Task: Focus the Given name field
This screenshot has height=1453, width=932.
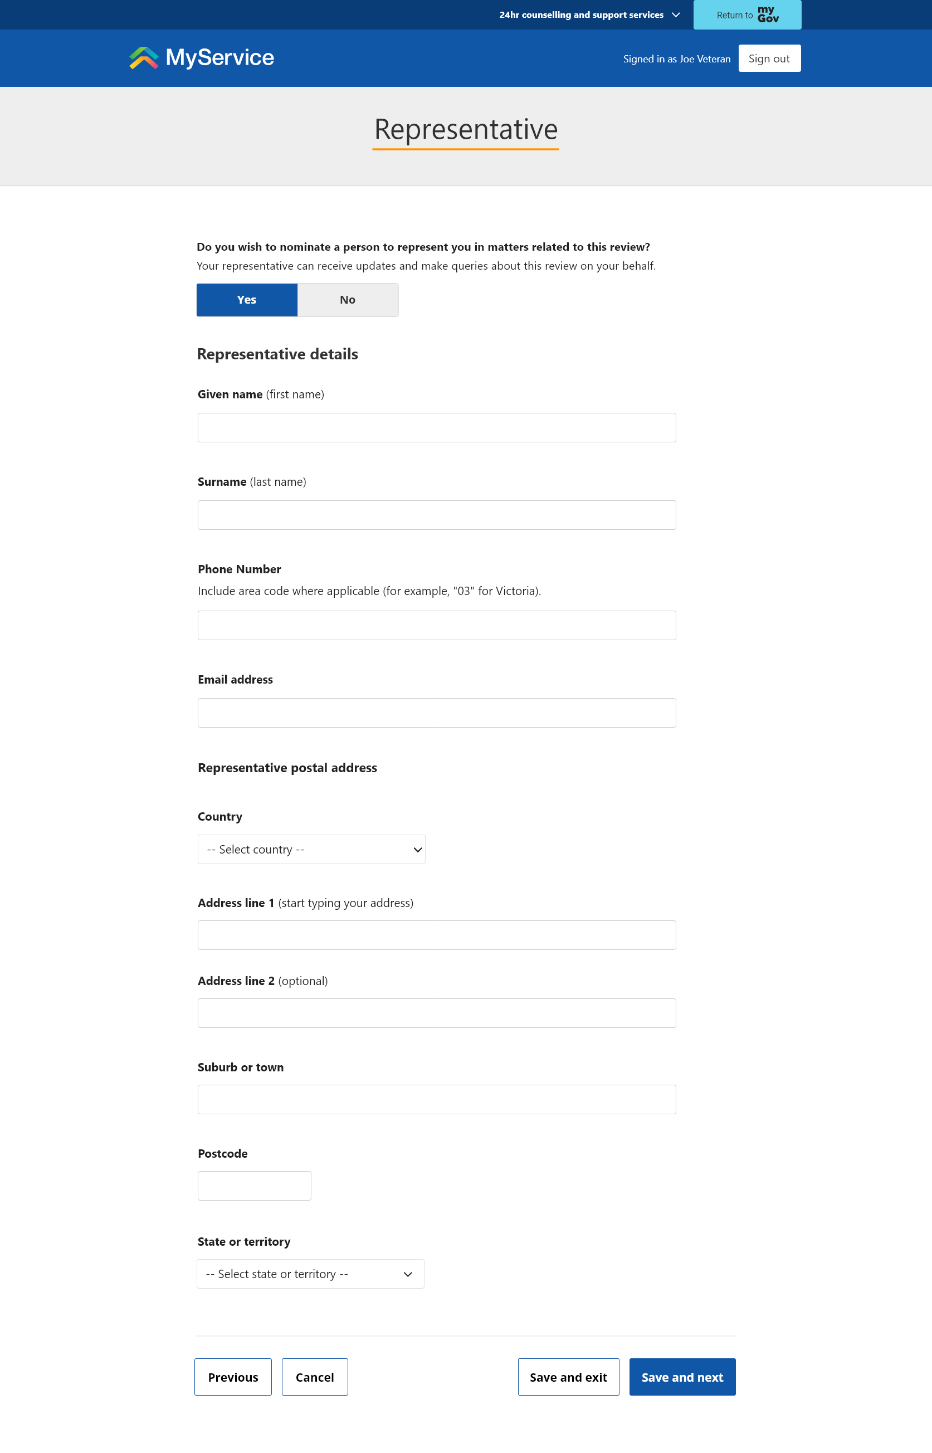Action: 436,427
